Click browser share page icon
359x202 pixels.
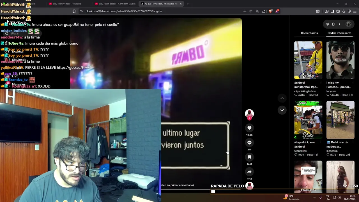[264, 11]
